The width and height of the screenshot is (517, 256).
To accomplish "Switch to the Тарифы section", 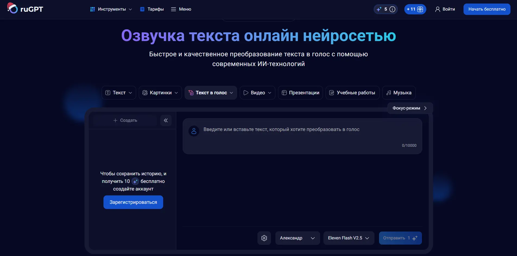I will (x=152, y=9).
